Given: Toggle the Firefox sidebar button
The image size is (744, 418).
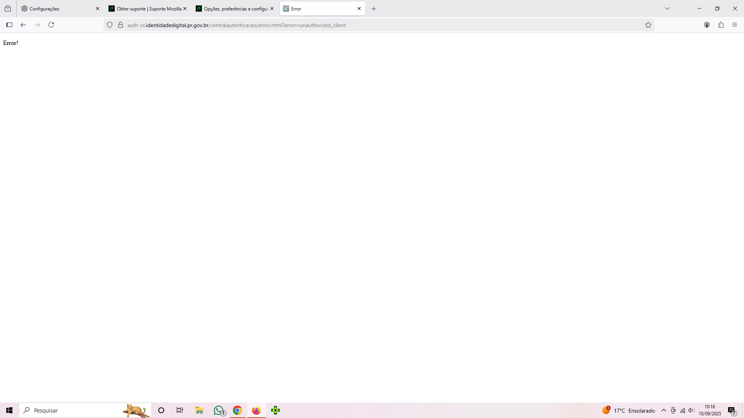Looking at the screenshot, I should pos(9,25).
